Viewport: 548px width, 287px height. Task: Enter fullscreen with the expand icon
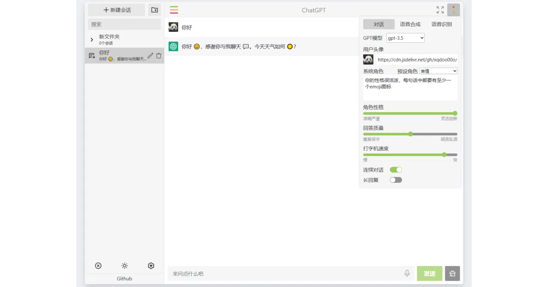(x=440, y=10)
